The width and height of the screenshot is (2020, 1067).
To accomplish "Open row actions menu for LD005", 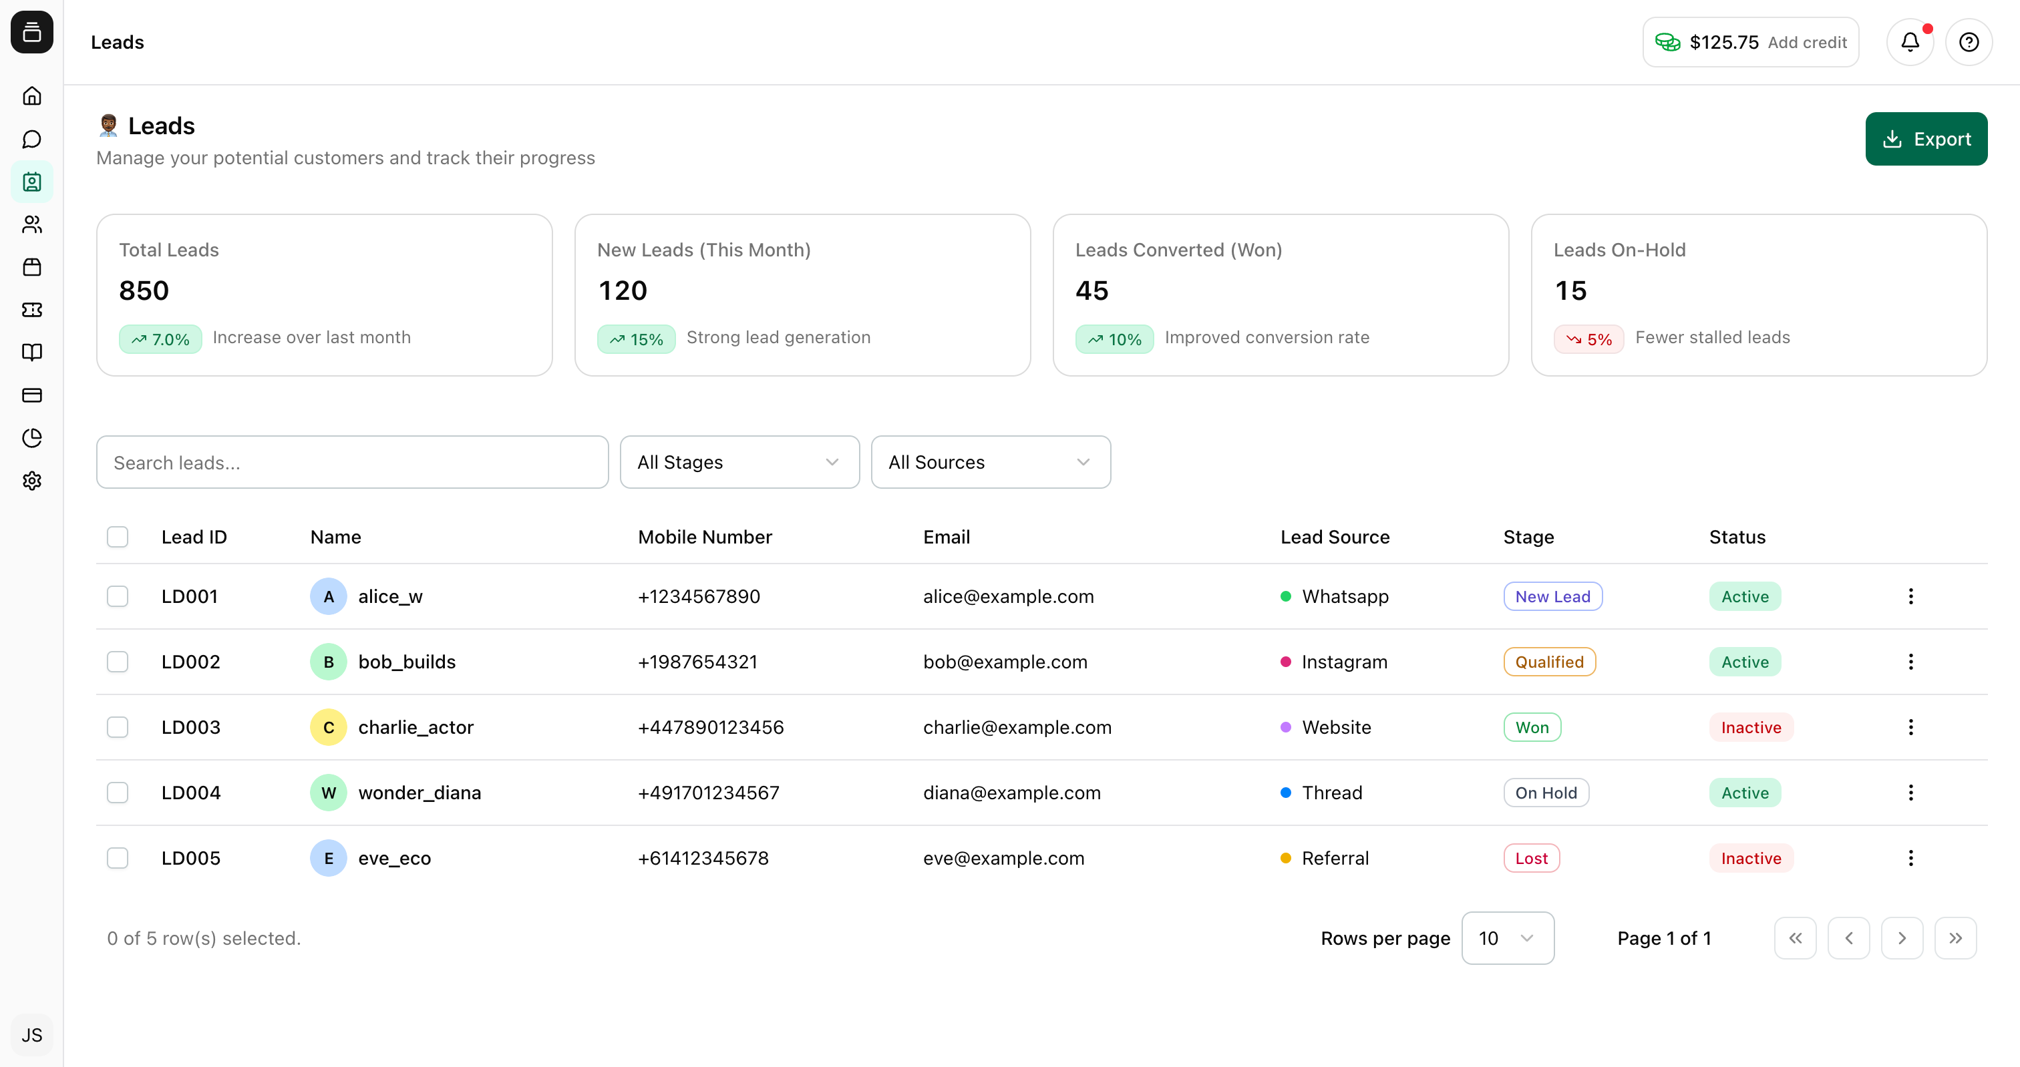I will (x=1911, y=859).
